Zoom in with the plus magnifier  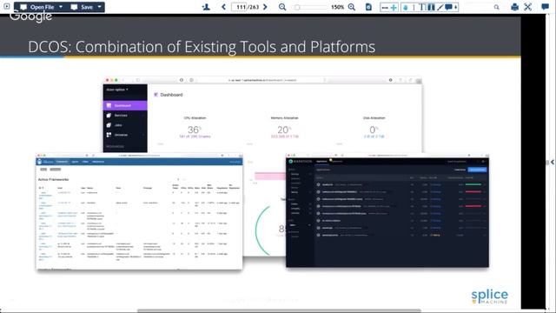351,7
